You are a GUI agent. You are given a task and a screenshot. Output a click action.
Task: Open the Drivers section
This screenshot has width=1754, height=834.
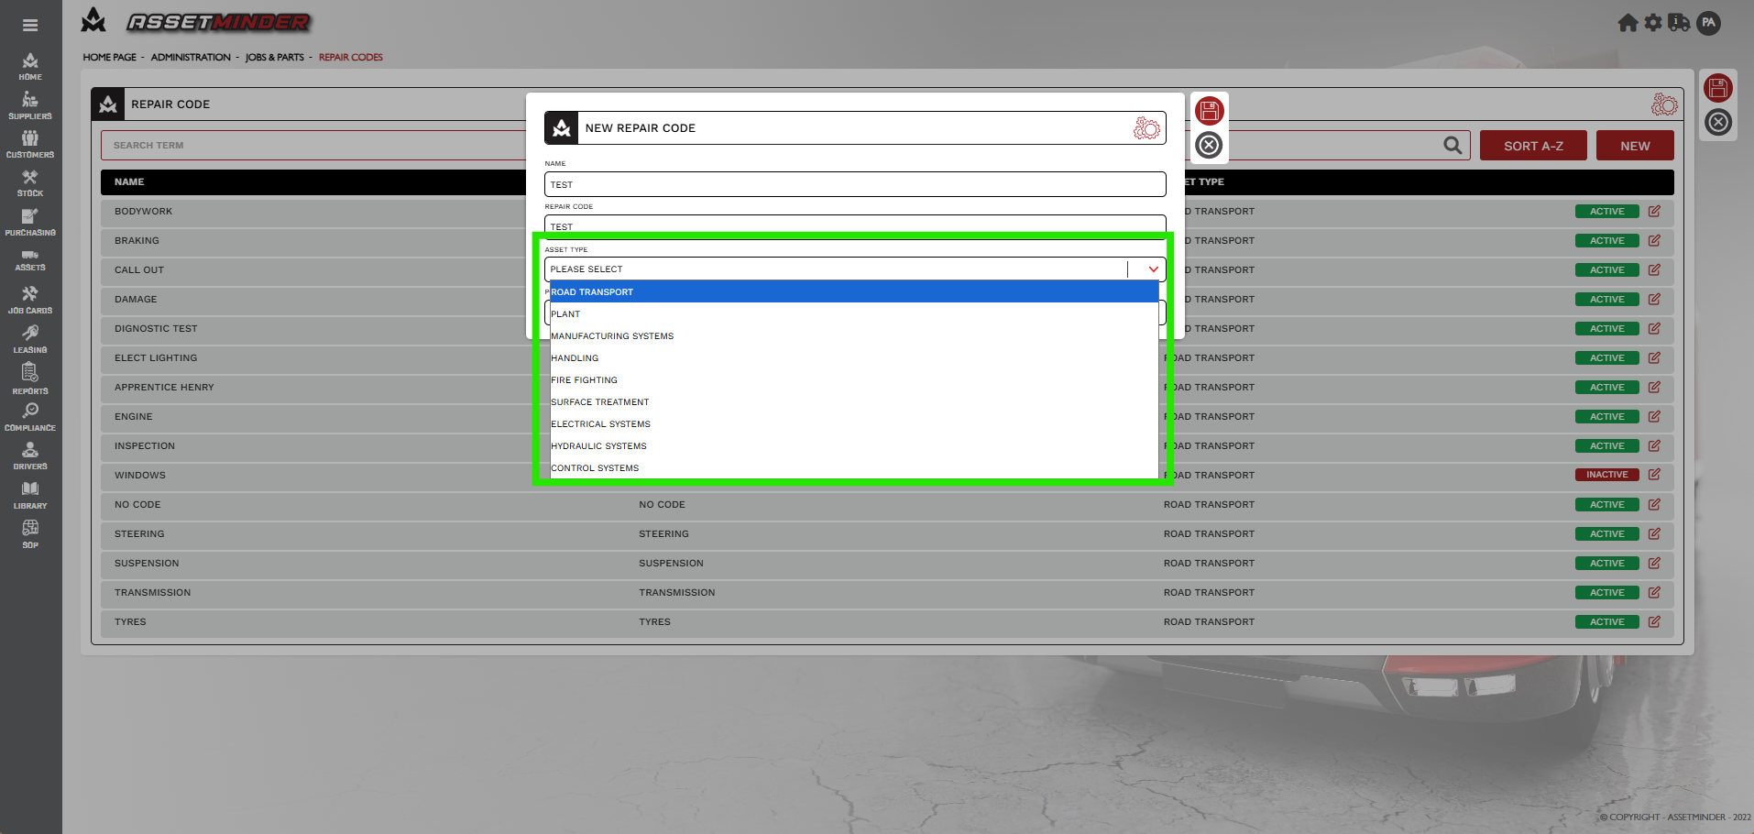30,455
